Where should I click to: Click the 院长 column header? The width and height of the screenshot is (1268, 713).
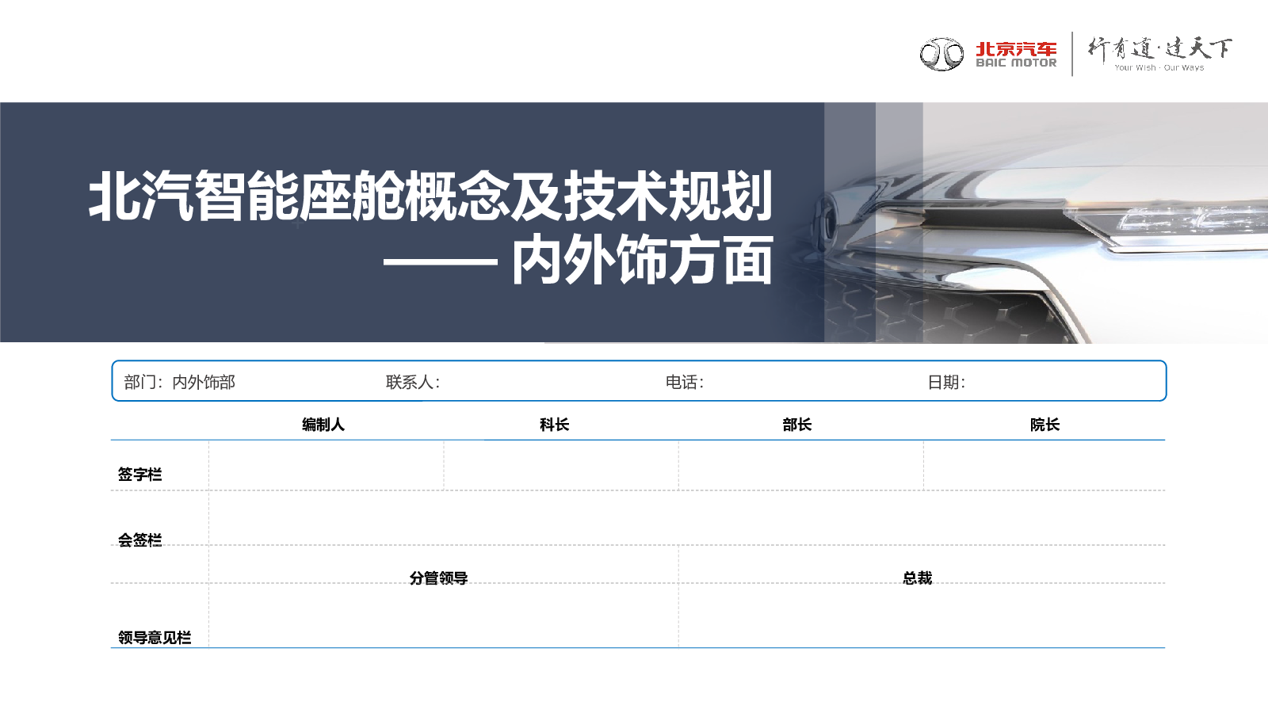[1045, 425]
